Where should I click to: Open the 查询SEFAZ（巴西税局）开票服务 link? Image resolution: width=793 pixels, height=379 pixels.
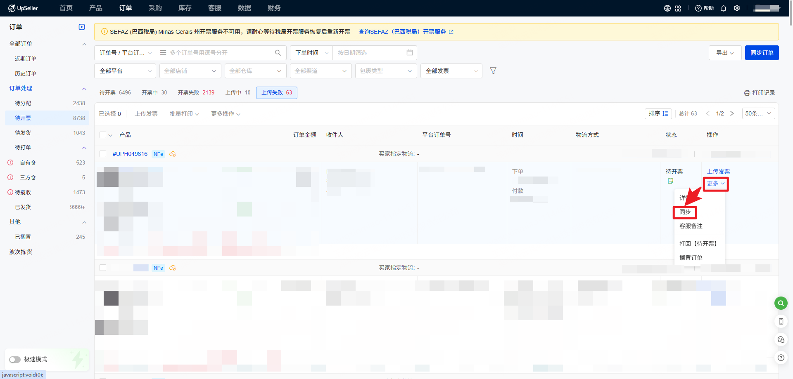[x=403, y=31]
